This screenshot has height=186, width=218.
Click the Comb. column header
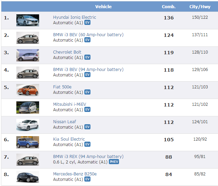pos(169,7)
